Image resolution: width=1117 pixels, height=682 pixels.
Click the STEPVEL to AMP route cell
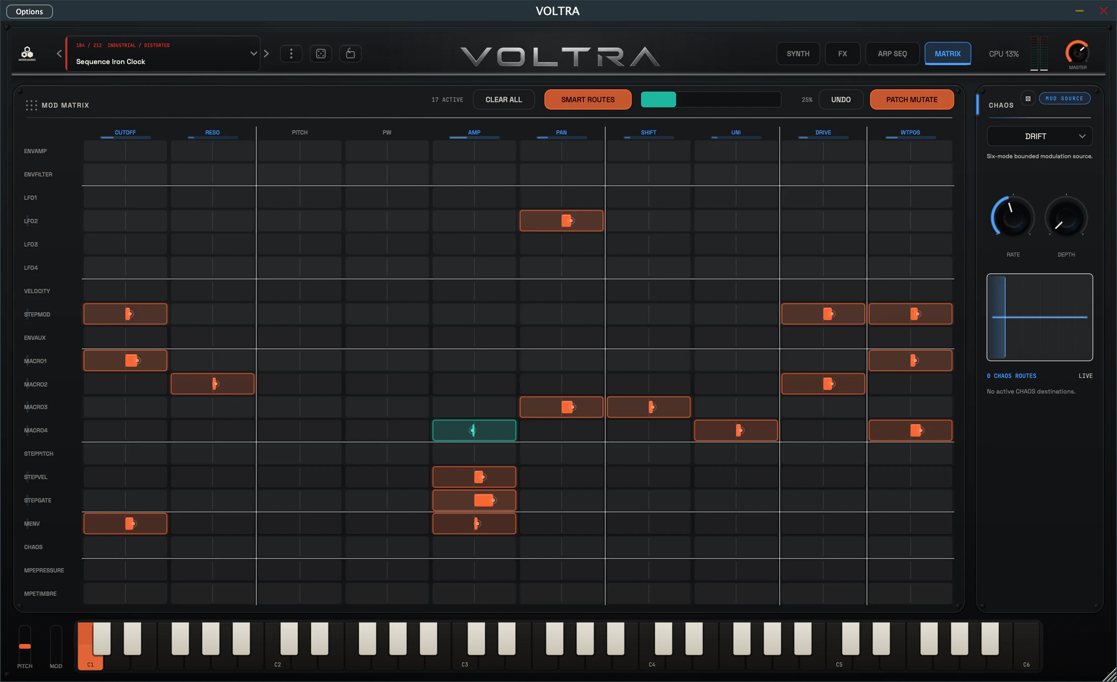click(474, 477)
